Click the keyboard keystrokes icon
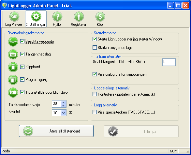This screenshot has width=191, height=155. (13, 54)
